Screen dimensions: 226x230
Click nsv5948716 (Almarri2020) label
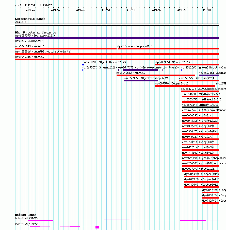click(x=200, y=121)
